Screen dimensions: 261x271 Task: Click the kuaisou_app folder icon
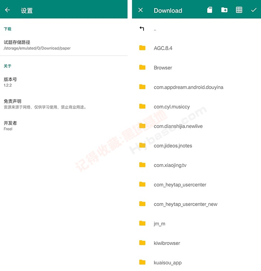point(142,262)
